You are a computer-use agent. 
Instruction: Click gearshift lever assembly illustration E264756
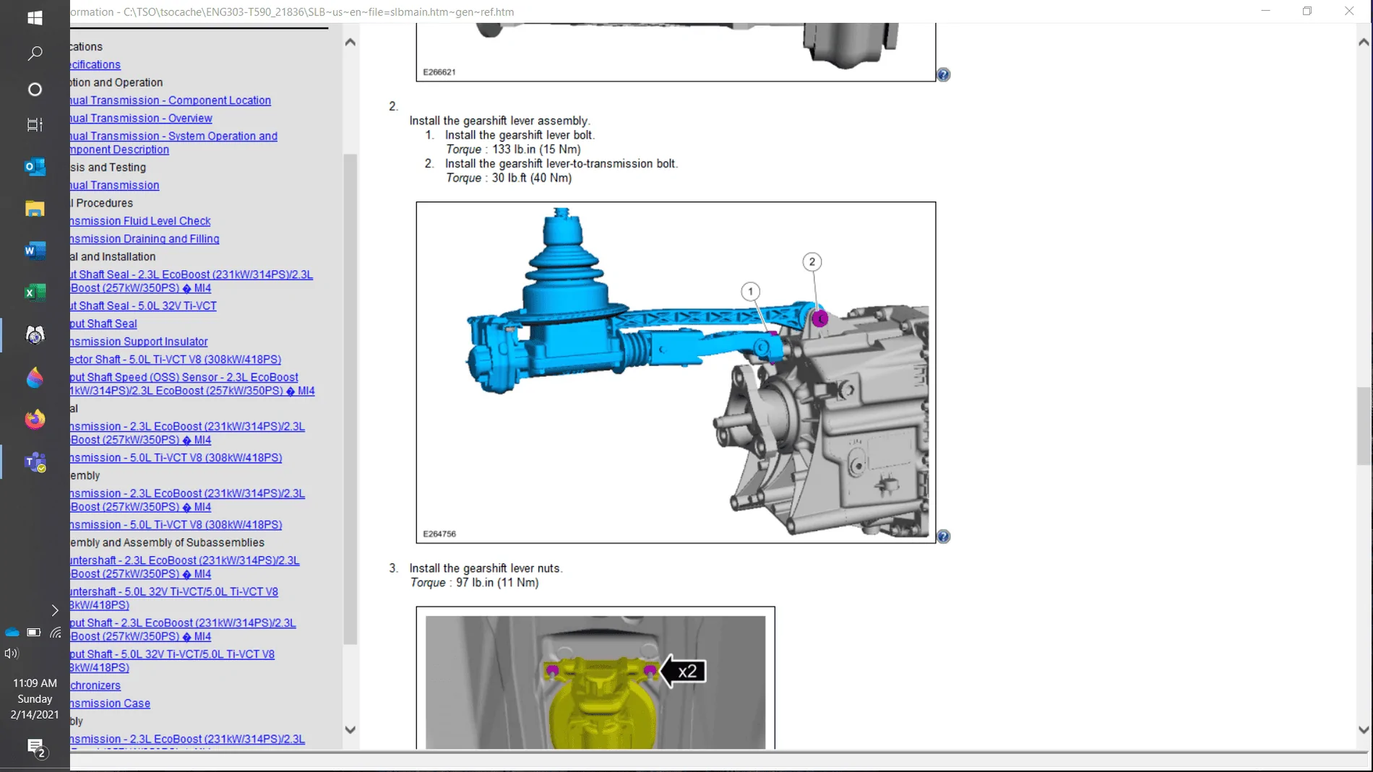(676, 373)
